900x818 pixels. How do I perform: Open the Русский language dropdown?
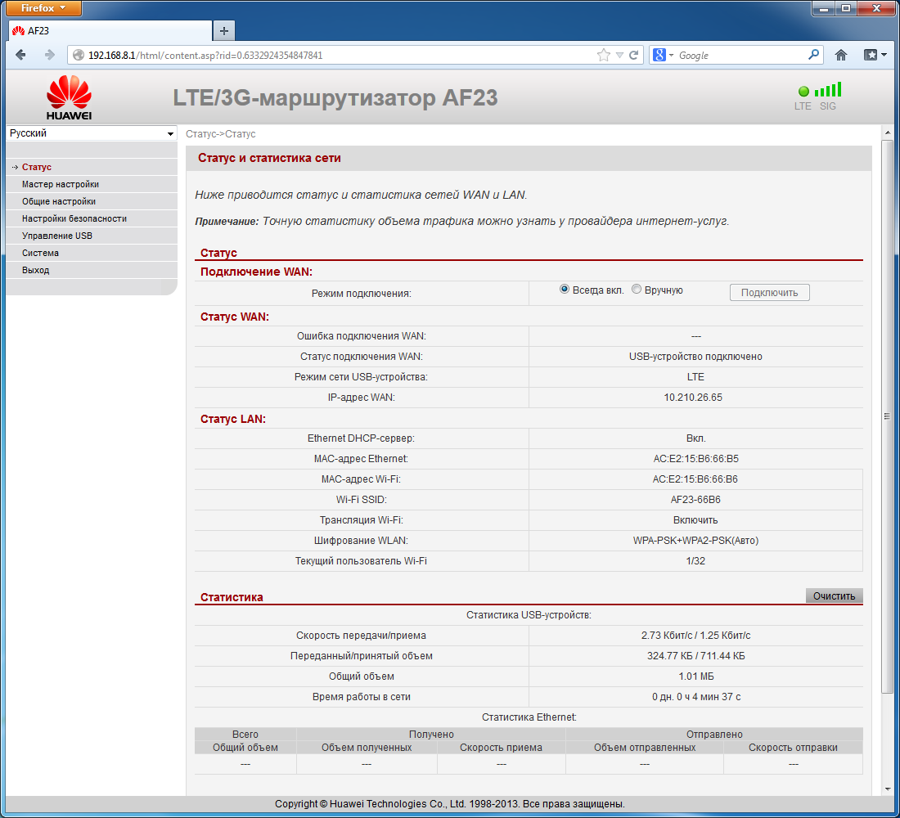click(92, 133)
